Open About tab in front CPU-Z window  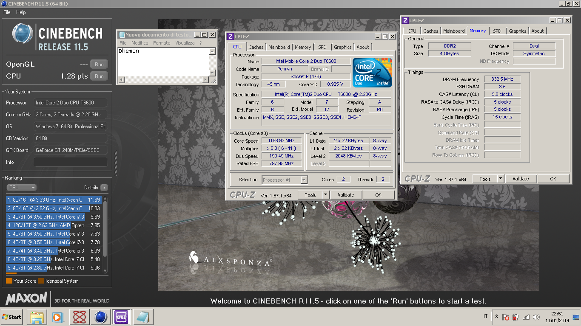coord(363,47)
